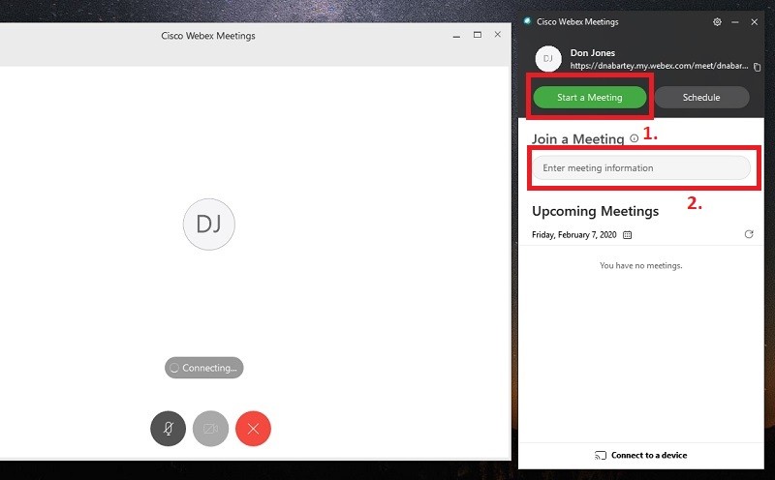This screenshot has width=775, height=480.
Task: Open the calendar date picker icon
Action: [627, 235]
